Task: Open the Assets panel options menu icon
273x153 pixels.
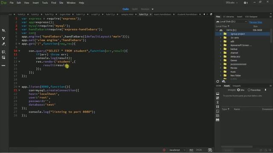Action: 270,86
